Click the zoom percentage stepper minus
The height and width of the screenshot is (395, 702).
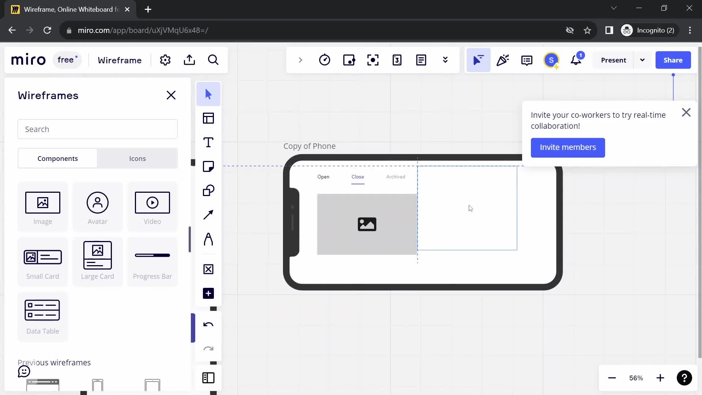(x=612, y=378)
